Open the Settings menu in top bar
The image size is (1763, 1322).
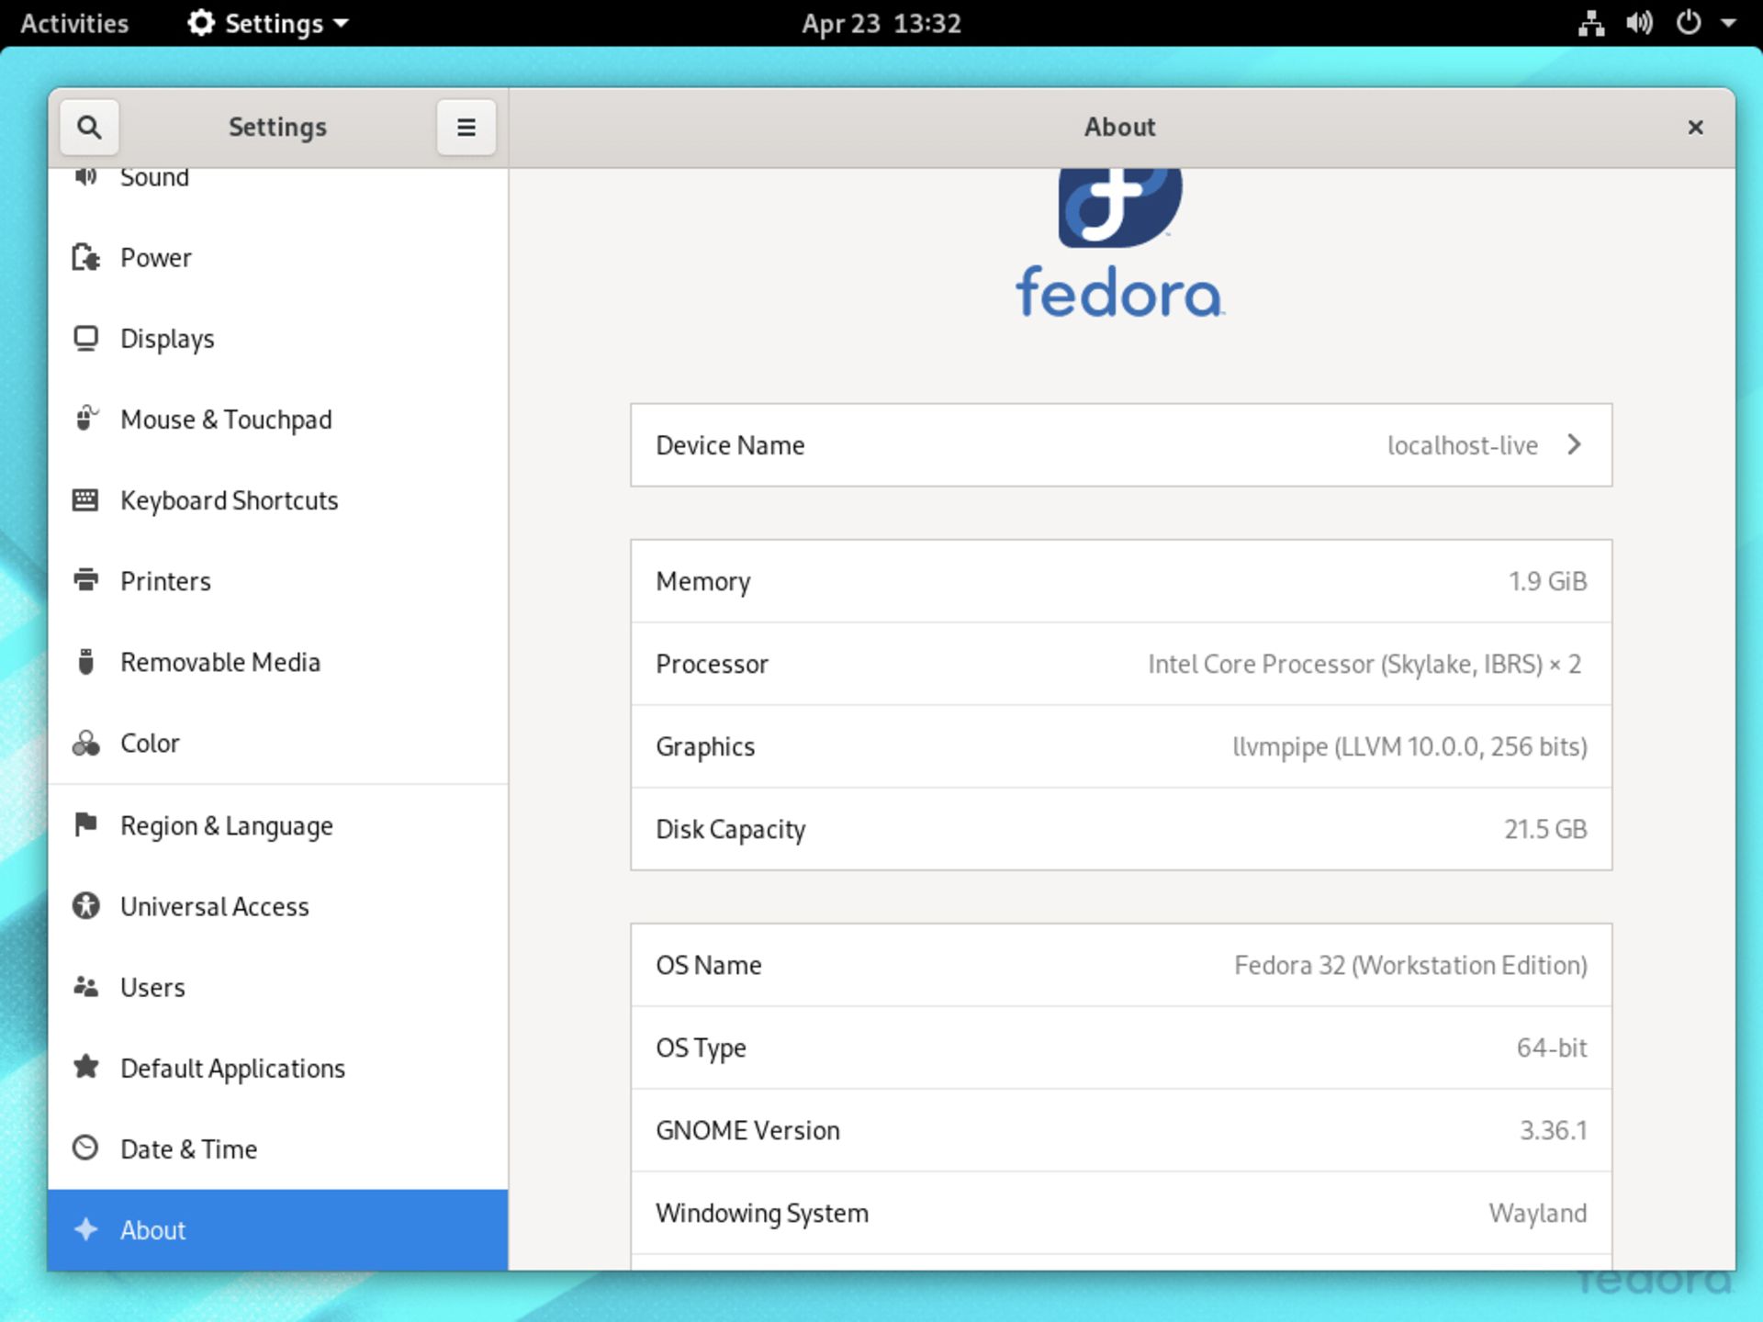click(x=267, y=23)
